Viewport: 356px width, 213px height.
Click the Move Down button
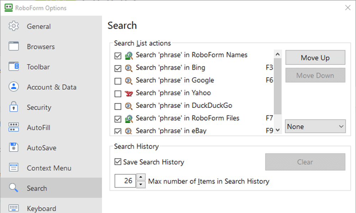click(x=315, y=75)
